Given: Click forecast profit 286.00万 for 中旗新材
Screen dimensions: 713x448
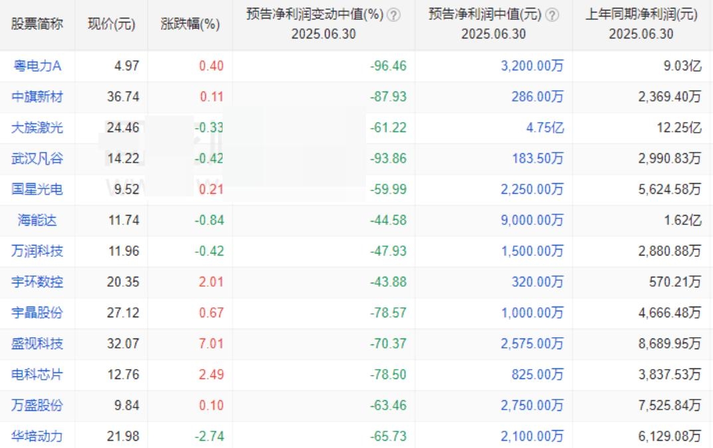Looking at the screenshot, I should (x=538, y=97).
